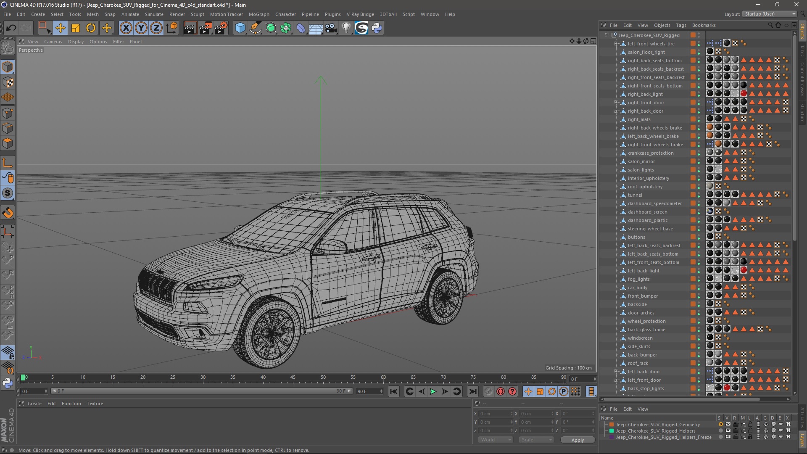Toggle solo for Jeep_Cherokee_SUV_Rigged_Geometry layer

(x=720, y=425)
